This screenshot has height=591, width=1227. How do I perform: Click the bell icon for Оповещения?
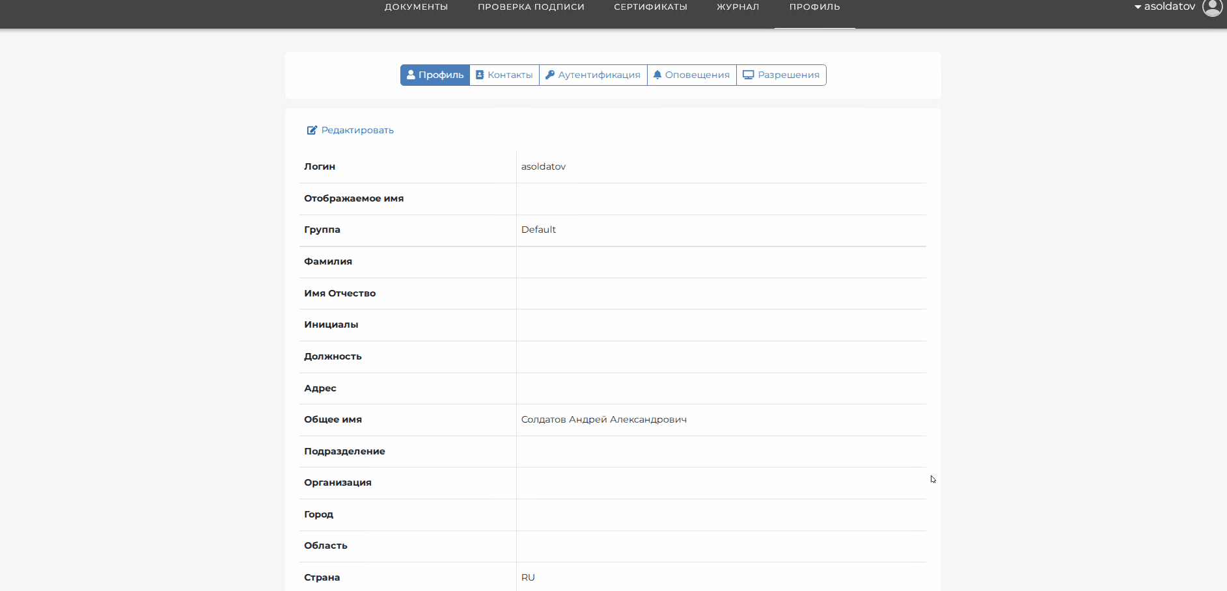click(657, 75)
